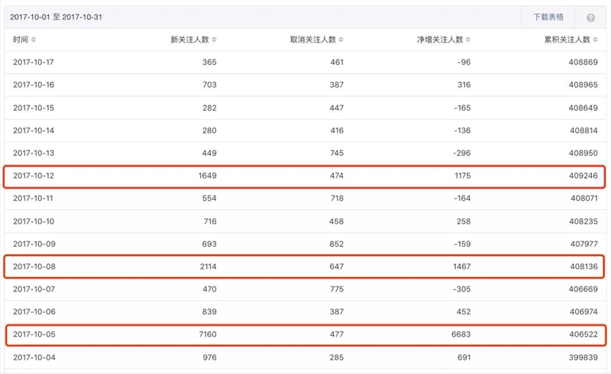This screenshot has width=611, height=374.
Task: Click cumulative follower count 409246
Action: (584, 176)
